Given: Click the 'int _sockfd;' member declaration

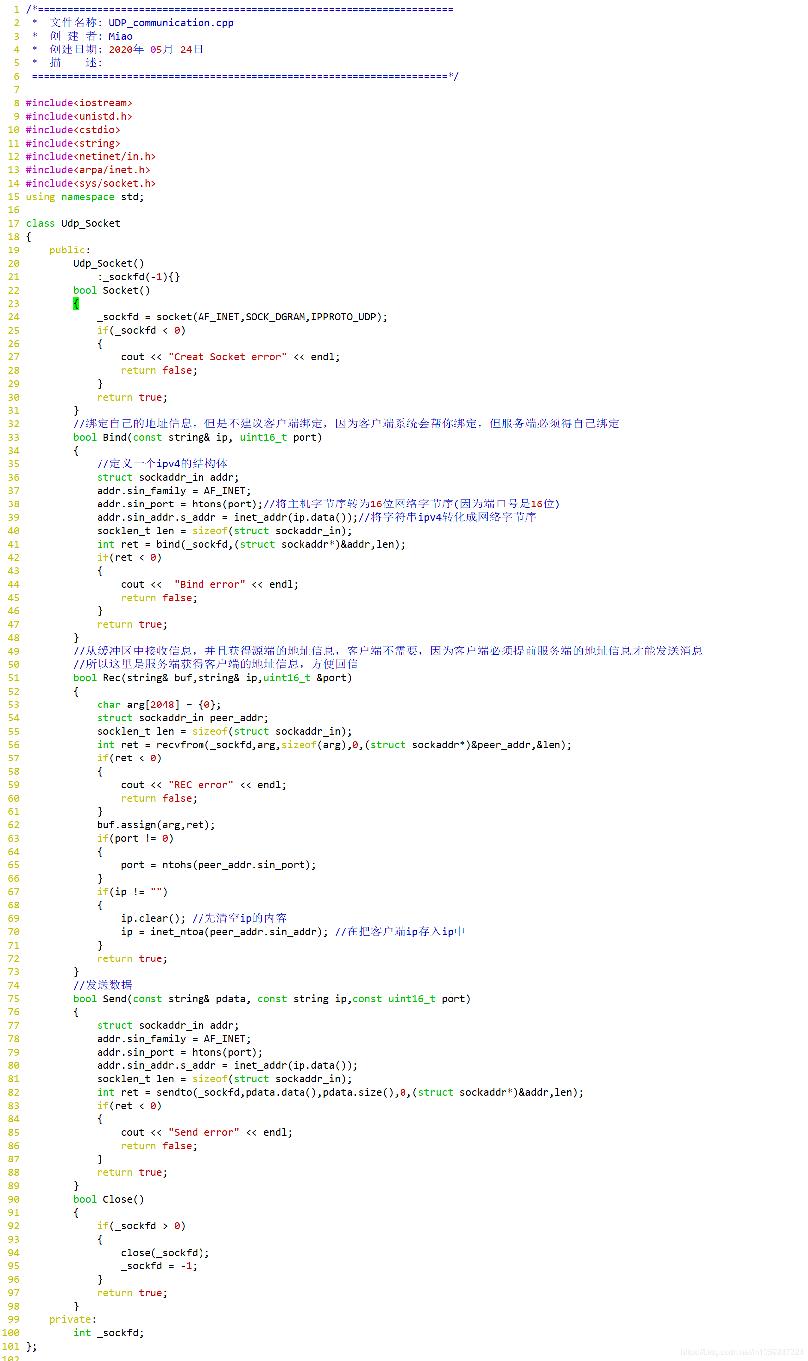Looking at the screenshot, I should [x=109, y=1333].
